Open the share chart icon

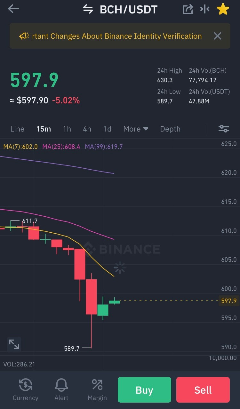coord(188,9)
